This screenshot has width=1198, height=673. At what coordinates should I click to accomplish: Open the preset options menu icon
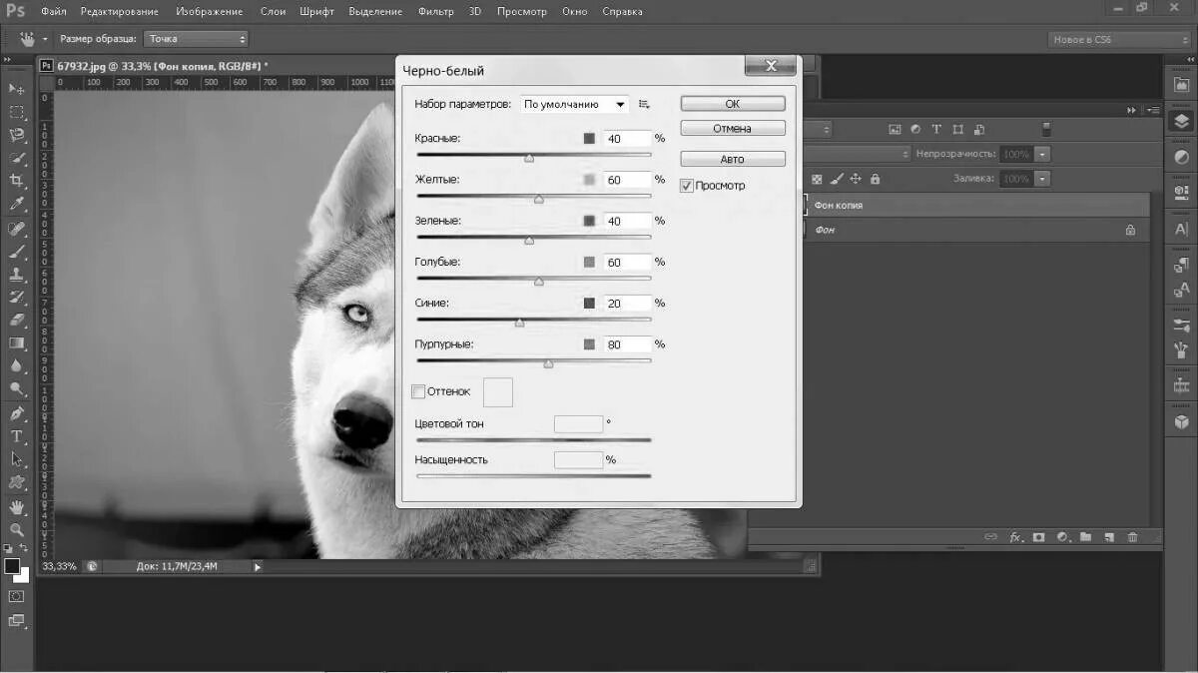(644, 104)
